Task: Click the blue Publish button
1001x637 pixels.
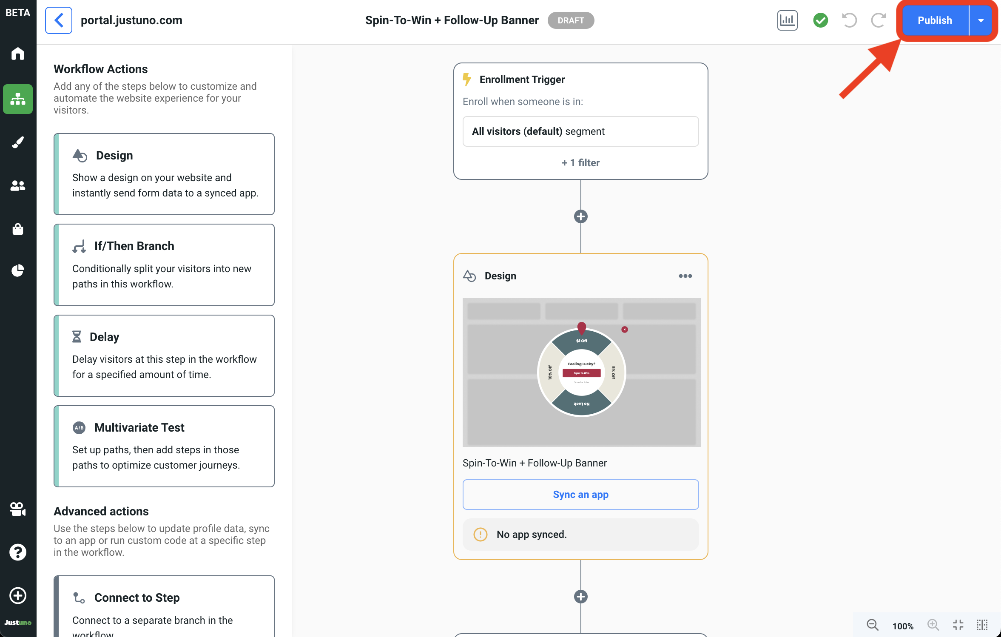Action: point(935,20)
